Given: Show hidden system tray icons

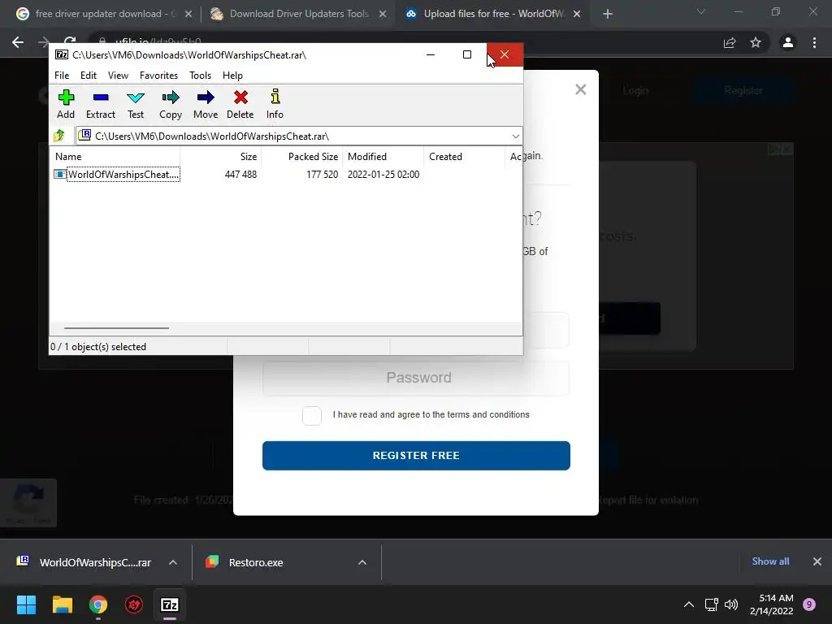Looking at the screenshot, I should click(x=689, y=604).
